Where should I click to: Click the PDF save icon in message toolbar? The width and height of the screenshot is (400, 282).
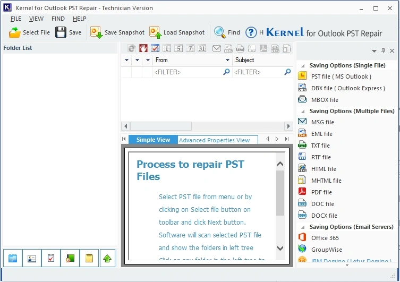pyautogui.click(x=263, y=48)
